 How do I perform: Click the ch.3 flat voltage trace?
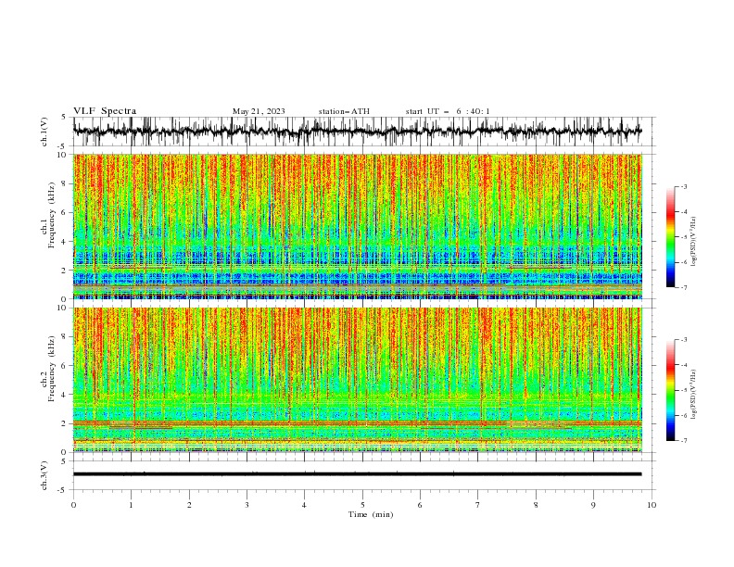(357, 474)
